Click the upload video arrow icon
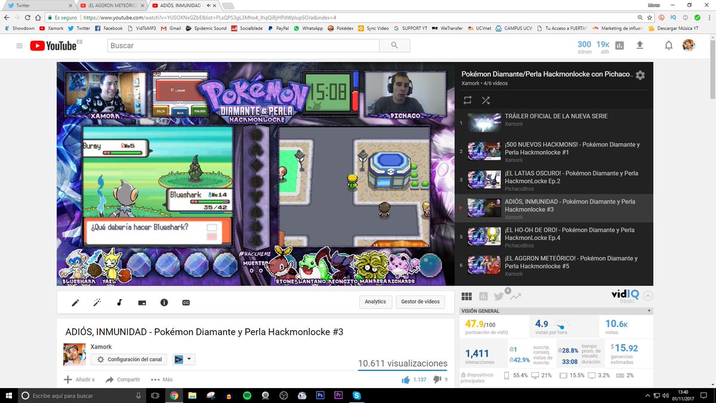716x403 pixels. (640, 45)
